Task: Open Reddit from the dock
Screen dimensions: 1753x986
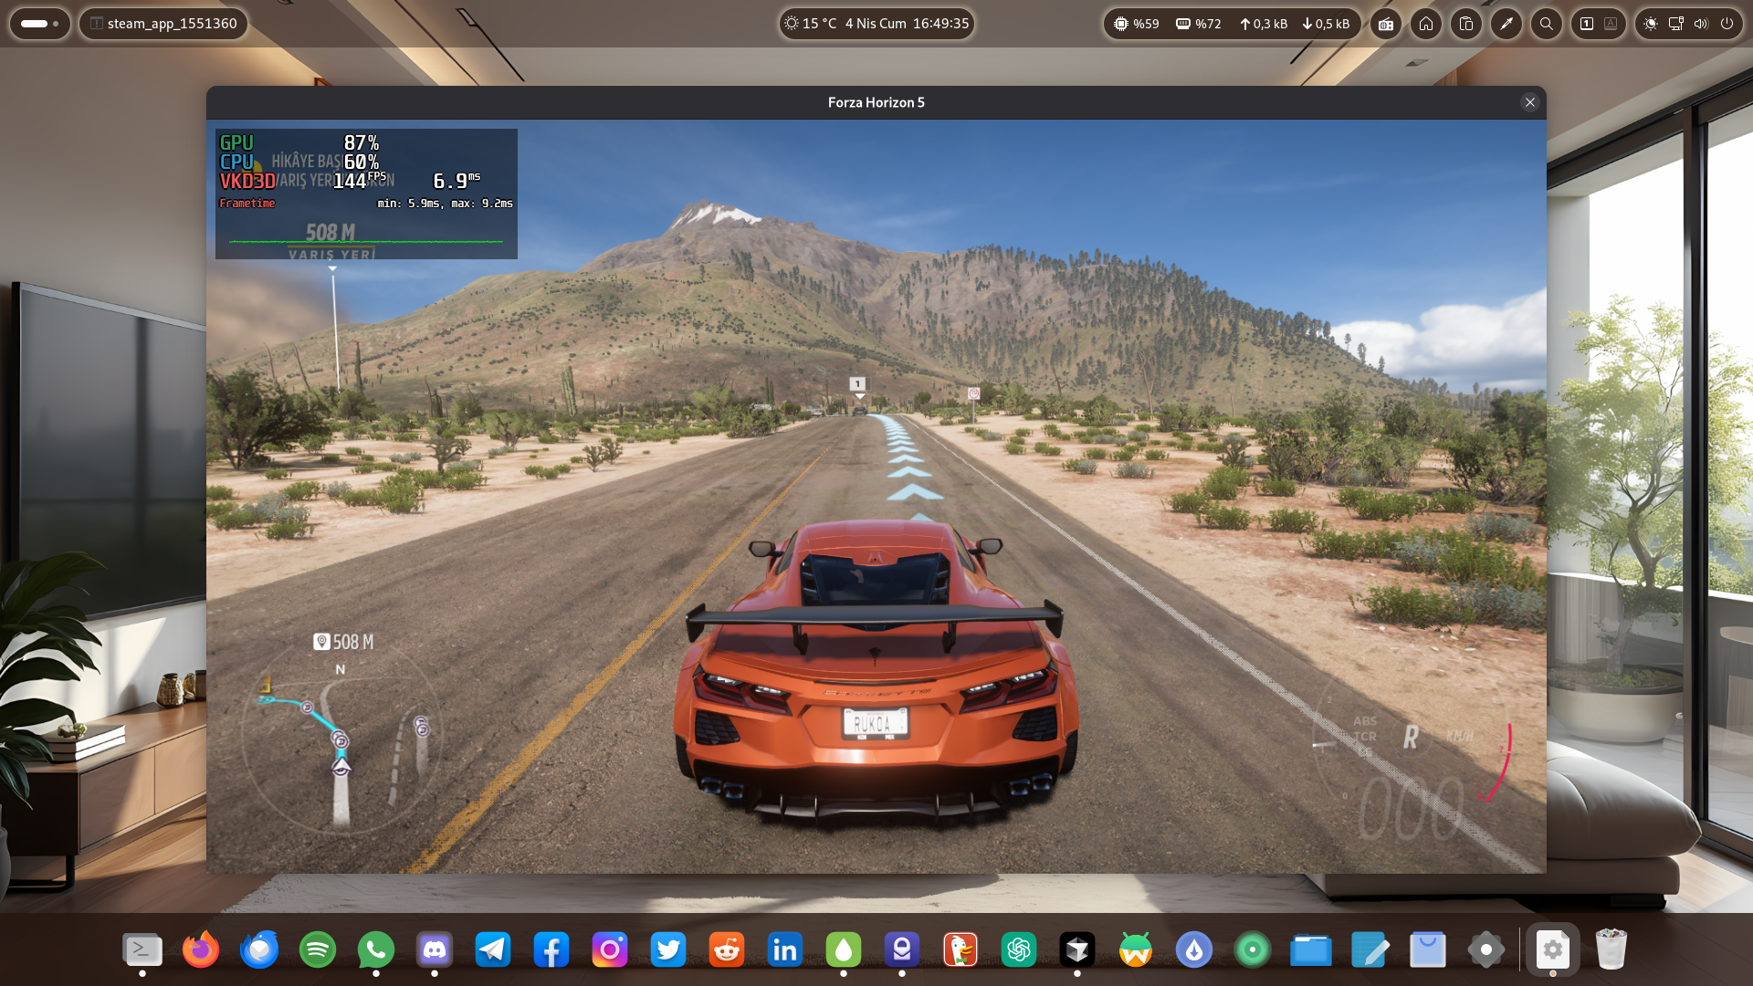Action: click(x=727, y=950)
